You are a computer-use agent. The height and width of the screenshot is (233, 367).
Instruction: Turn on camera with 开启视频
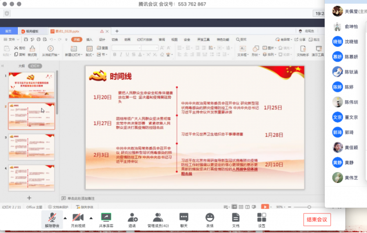pyautogui.click(x=77, y=220)
